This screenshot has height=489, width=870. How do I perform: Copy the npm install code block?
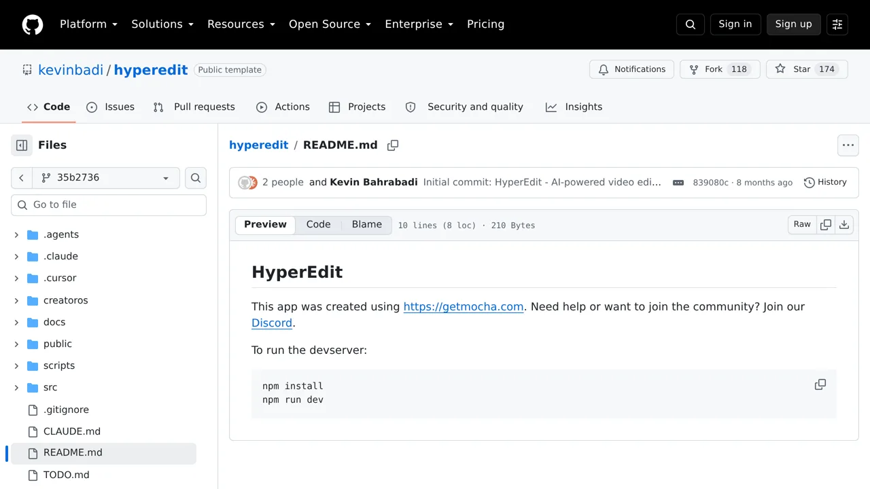[820, 384]
